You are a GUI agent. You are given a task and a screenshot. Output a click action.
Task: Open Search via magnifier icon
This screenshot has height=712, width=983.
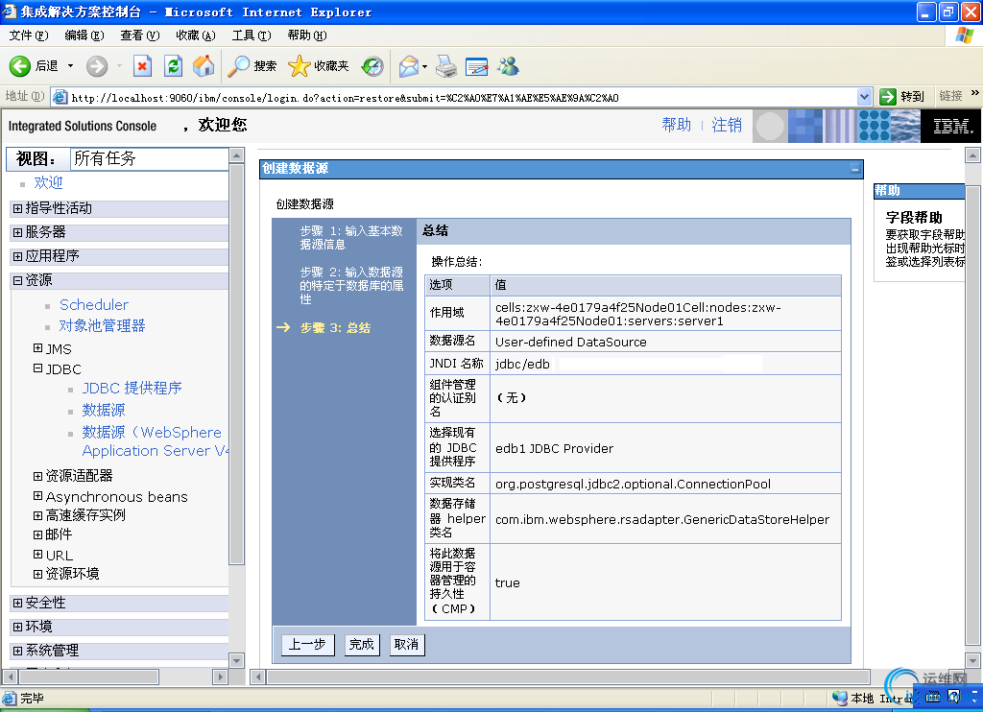tap(238, 66)
